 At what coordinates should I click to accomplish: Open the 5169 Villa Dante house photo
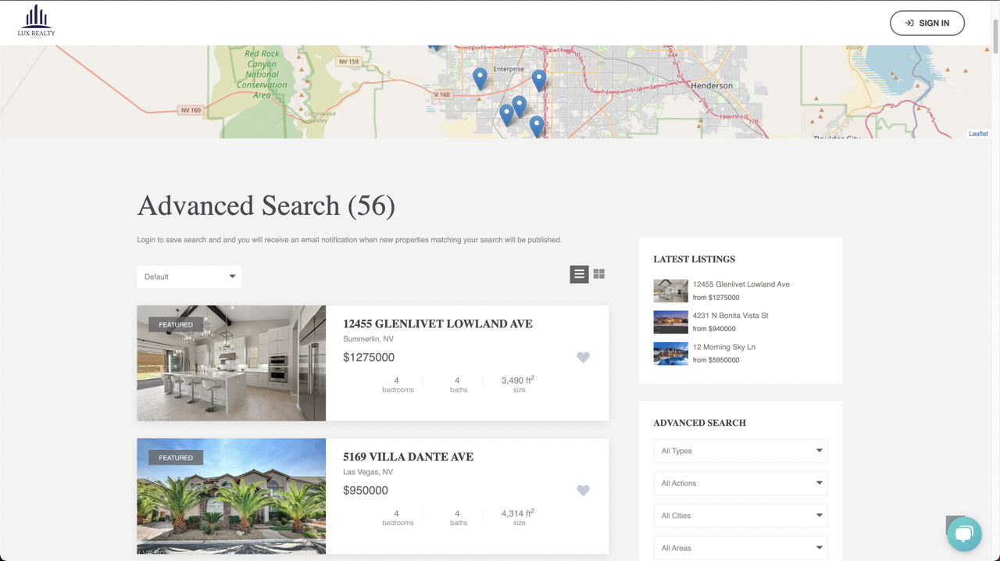(231, 496)
